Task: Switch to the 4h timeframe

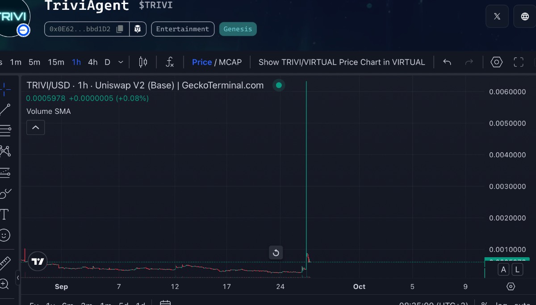Action: (92, 62)
